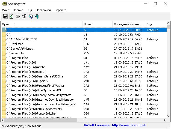Click folder icon next to MailWasher path
Viewport: 171px width, 129px height.
pyautogui.click(x=4, y=86)
